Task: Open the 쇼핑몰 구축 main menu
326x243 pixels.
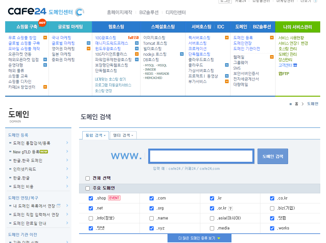Action: [x=27, y=27]
